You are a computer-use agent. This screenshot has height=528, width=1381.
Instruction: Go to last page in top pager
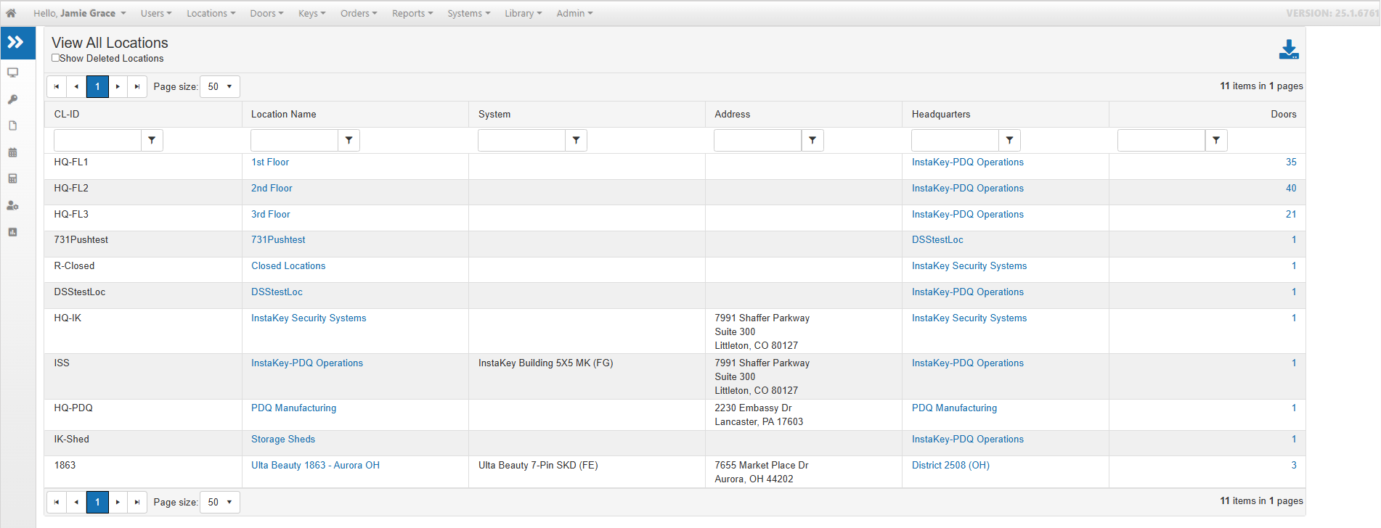[x=137, y=86]
